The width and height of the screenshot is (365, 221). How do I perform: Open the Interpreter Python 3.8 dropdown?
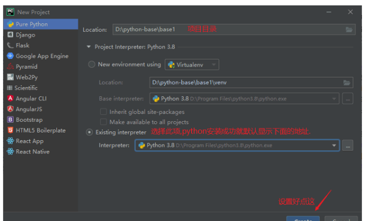(237, 146)
